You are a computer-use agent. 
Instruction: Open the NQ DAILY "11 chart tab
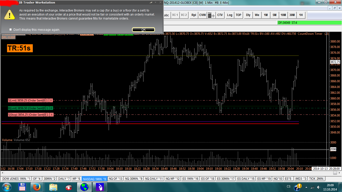tap(154, 179)
